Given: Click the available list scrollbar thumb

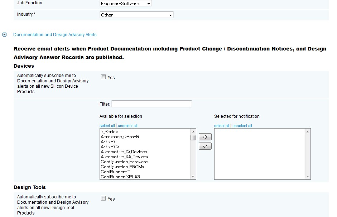Looking at the screenshot, I should [x=193, y=138].
